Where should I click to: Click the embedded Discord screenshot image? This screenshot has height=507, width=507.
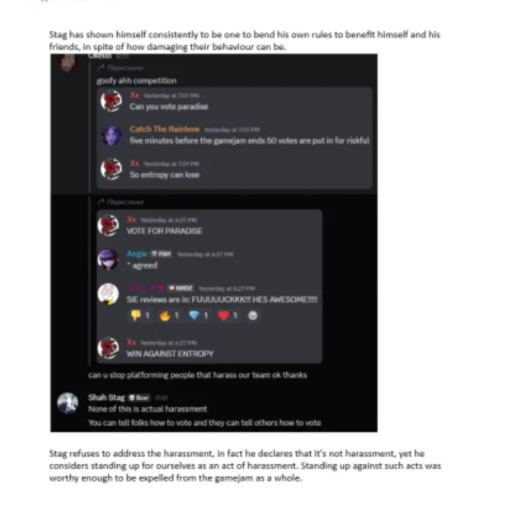click(214, 243)
